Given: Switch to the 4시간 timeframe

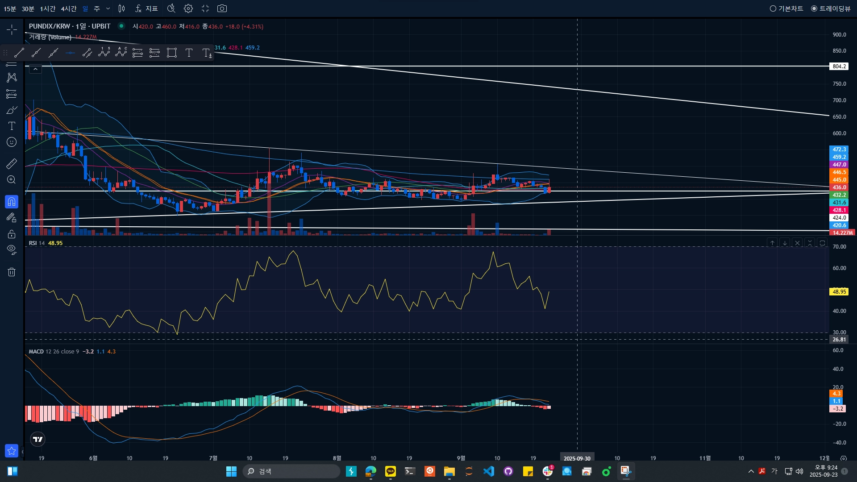Looking at the screenshot, I should 69,8.
